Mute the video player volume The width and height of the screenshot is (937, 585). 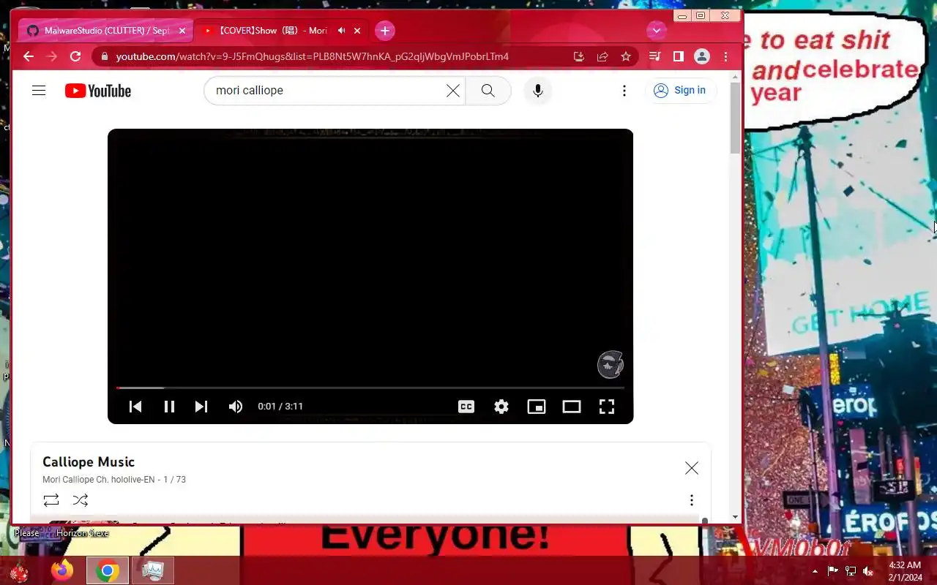(236, 407)
